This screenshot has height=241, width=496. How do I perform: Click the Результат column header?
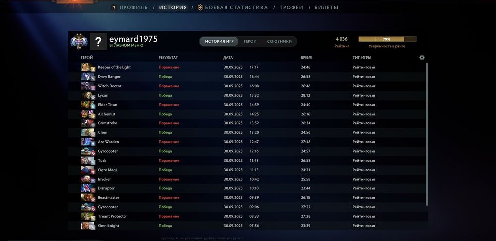168,57
